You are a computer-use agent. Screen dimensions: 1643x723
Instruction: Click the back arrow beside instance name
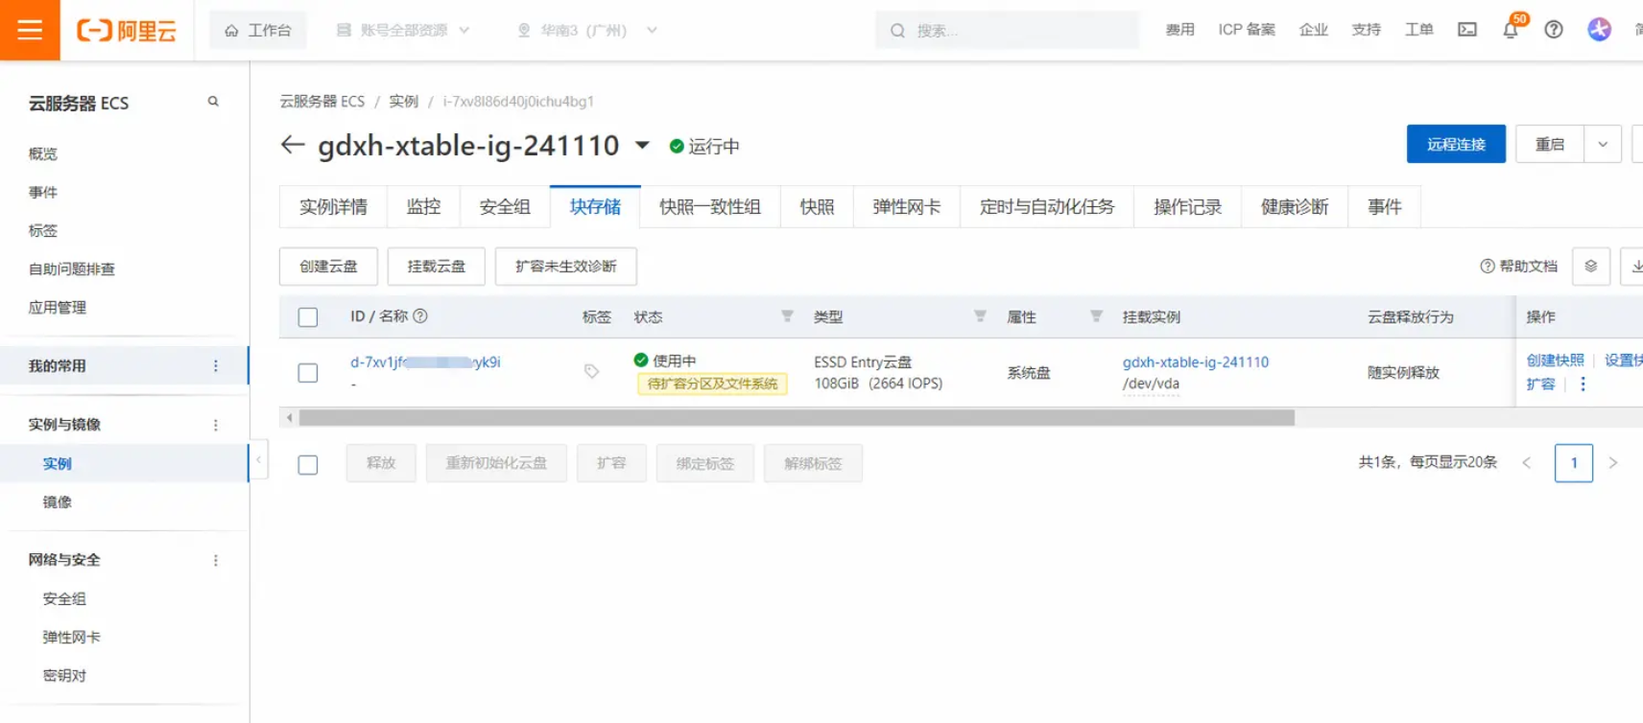pyautogui.click(x=292, y=145)
